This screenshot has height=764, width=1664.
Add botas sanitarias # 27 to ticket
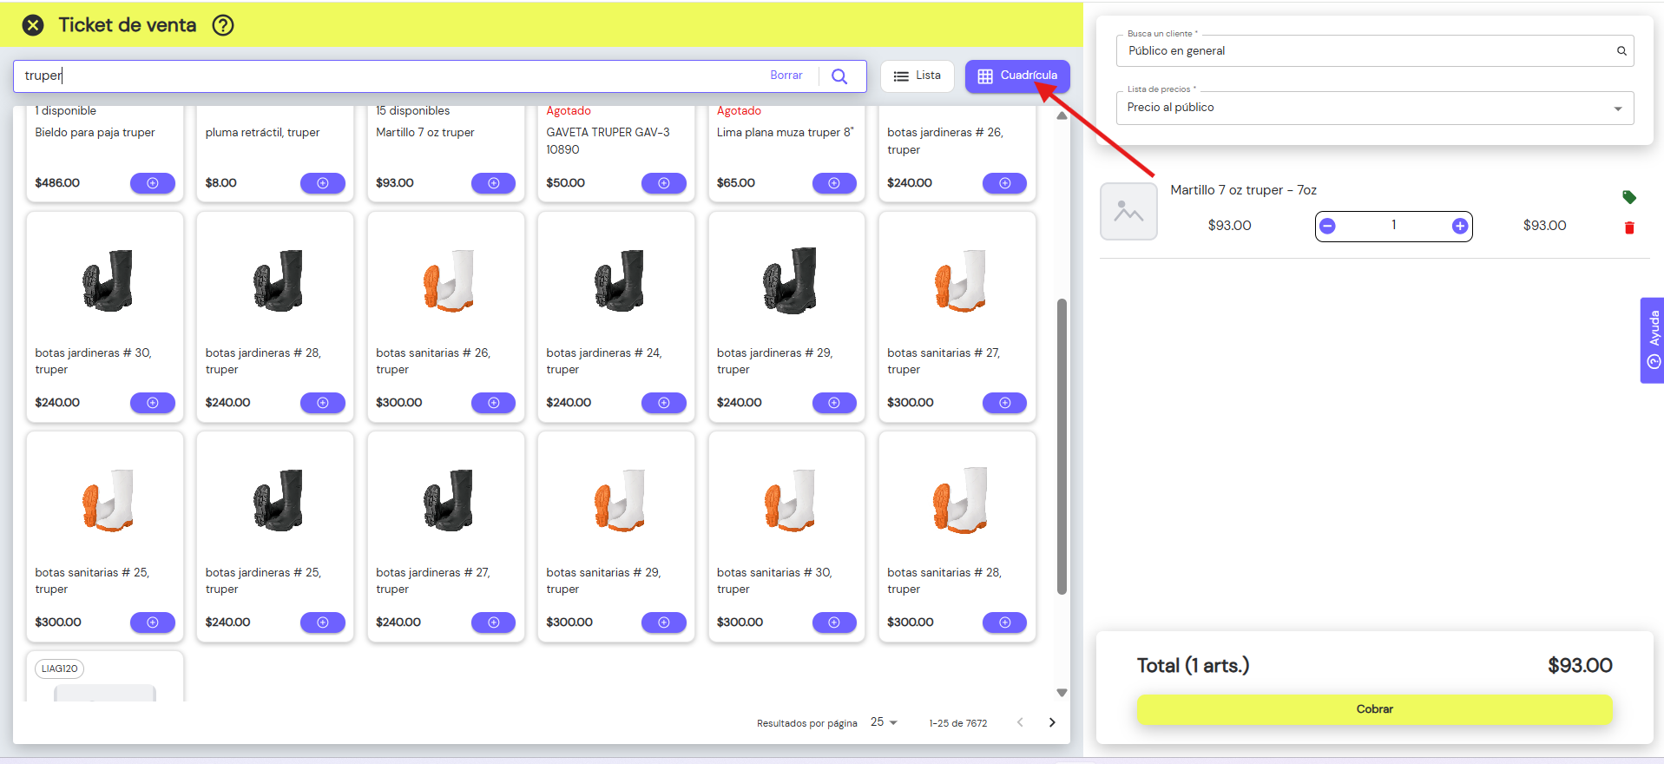[x=1005, y=403]
